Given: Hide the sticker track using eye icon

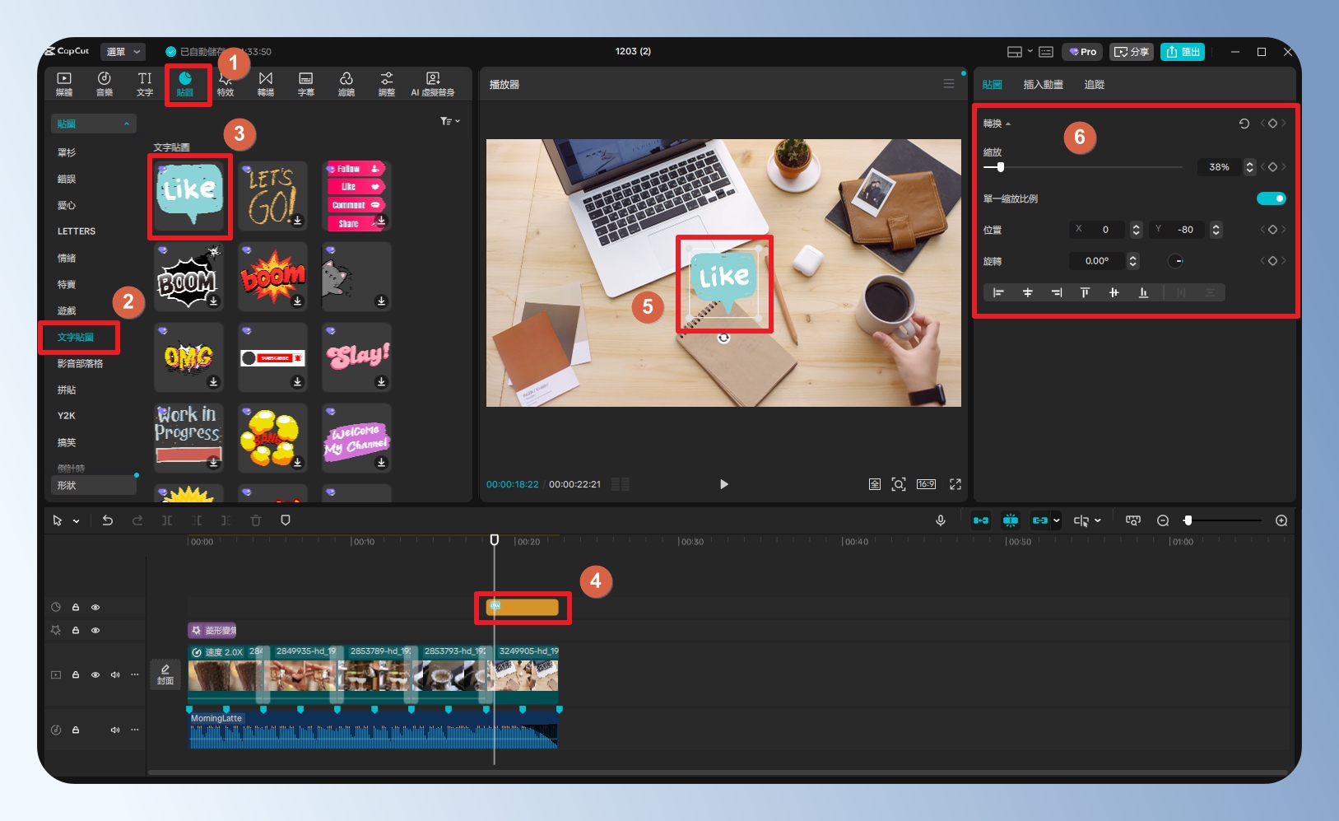Looking at the screenshot, I should pos(95,608).
